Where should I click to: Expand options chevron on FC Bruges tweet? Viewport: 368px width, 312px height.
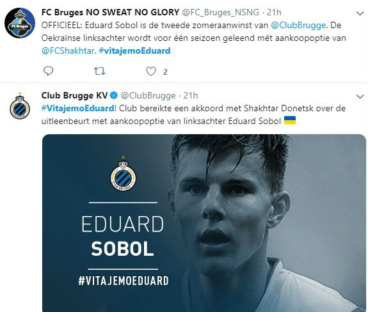click(360, 13)
